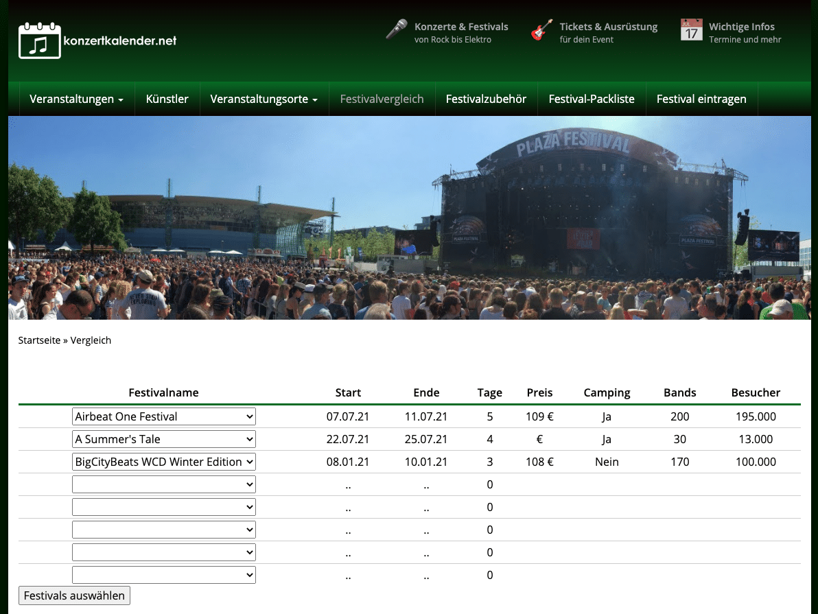Image resolution: width=818 pixels, height=614 pixels.
Task: Follow the Startseite breadcrumb link
Action: [x=40, y=340]
